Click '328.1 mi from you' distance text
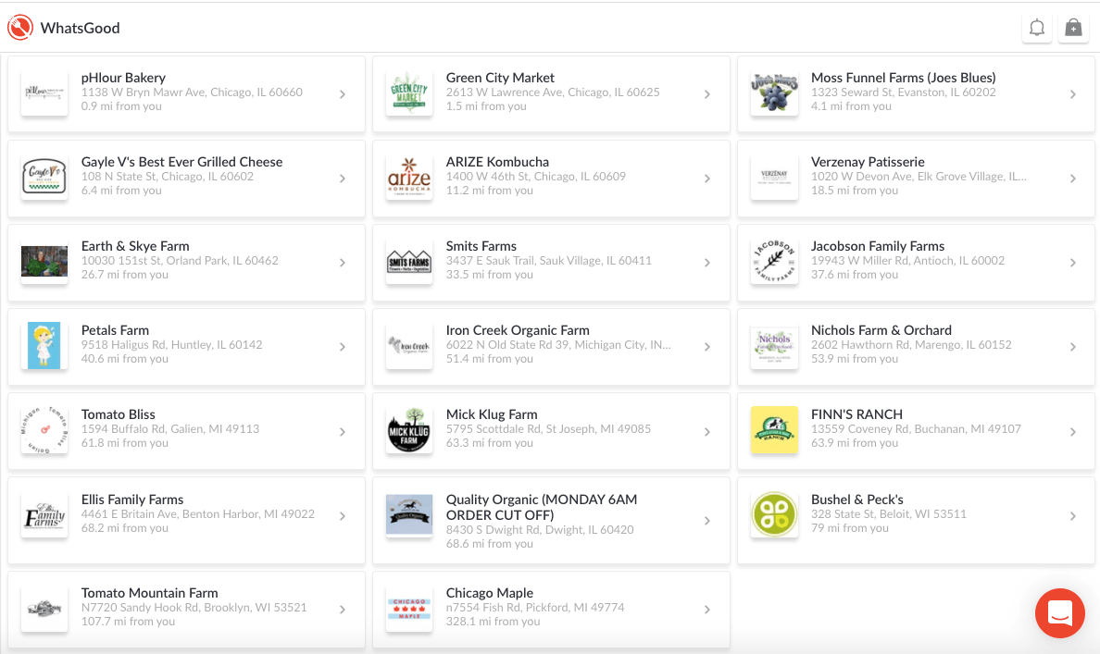The image size is (1100, 654). 494,622
